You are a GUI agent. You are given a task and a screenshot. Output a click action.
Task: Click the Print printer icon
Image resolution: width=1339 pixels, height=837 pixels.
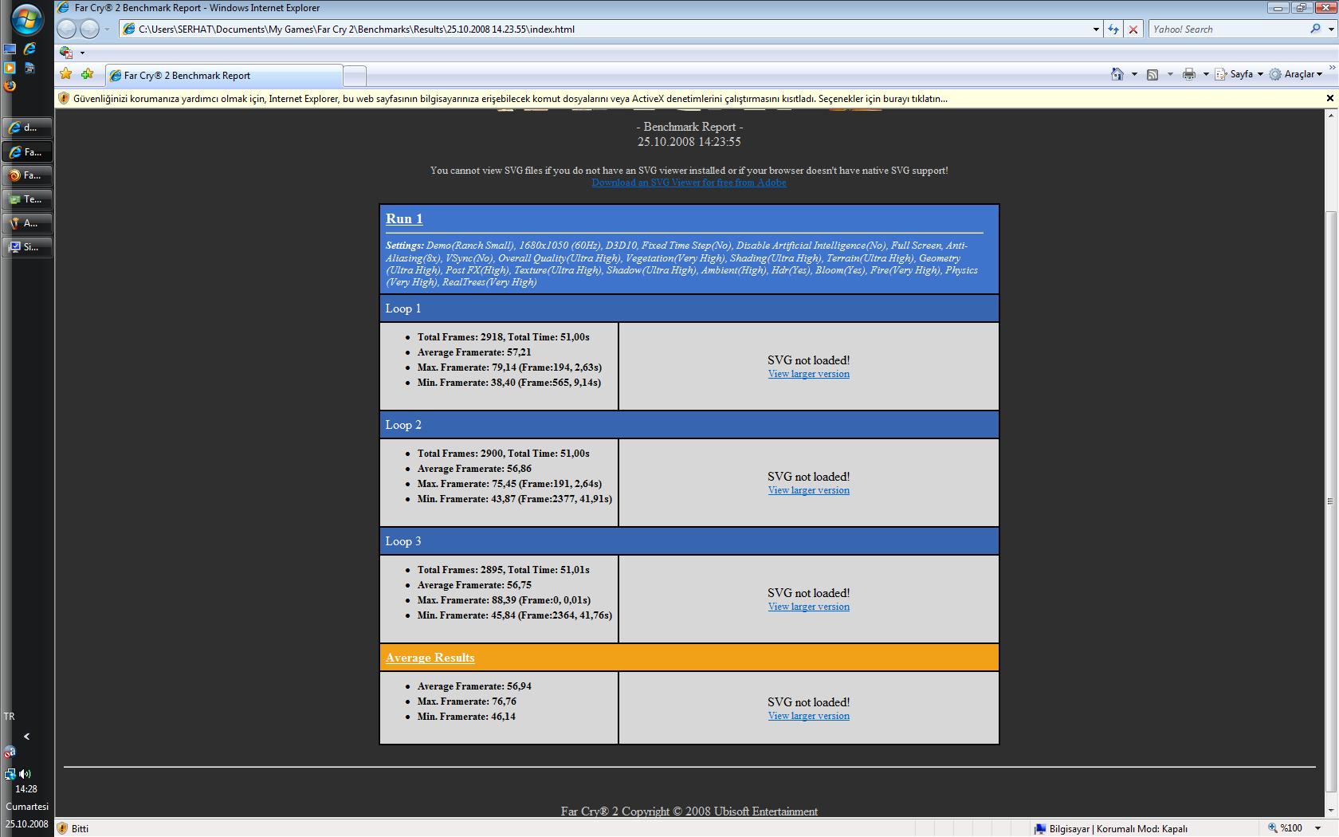point(1189,74)
